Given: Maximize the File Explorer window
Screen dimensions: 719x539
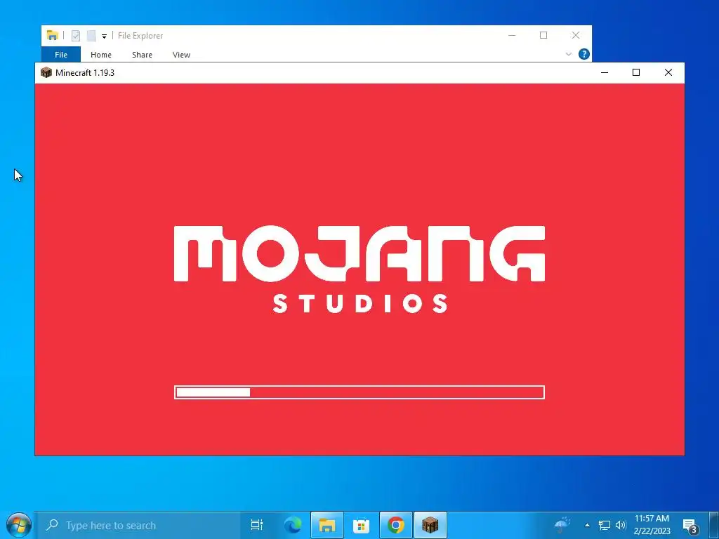Looking at the screenshot, I should (543, 35).
